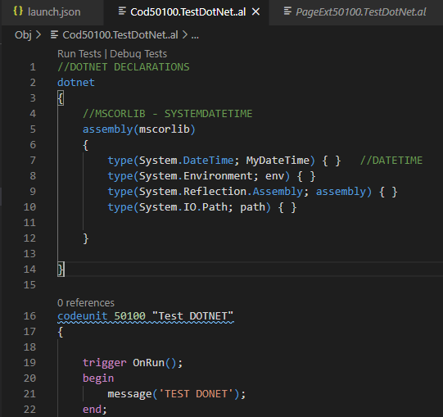This screenshot has width=443, height=417.
Task: Click line number 7 in the gutter
Action: tap(33, 161)
